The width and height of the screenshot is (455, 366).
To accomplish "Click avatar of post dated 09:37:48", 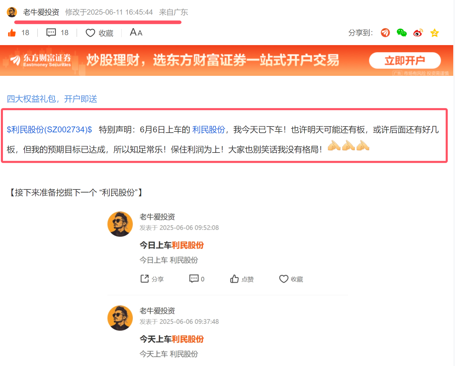I will point(120,318).
